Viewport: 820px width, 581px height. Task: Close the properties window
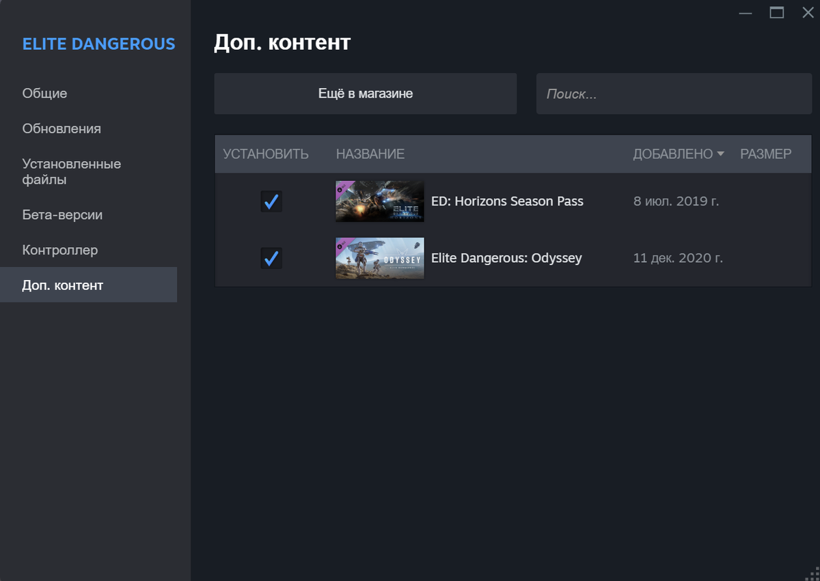tap(808, 12)
